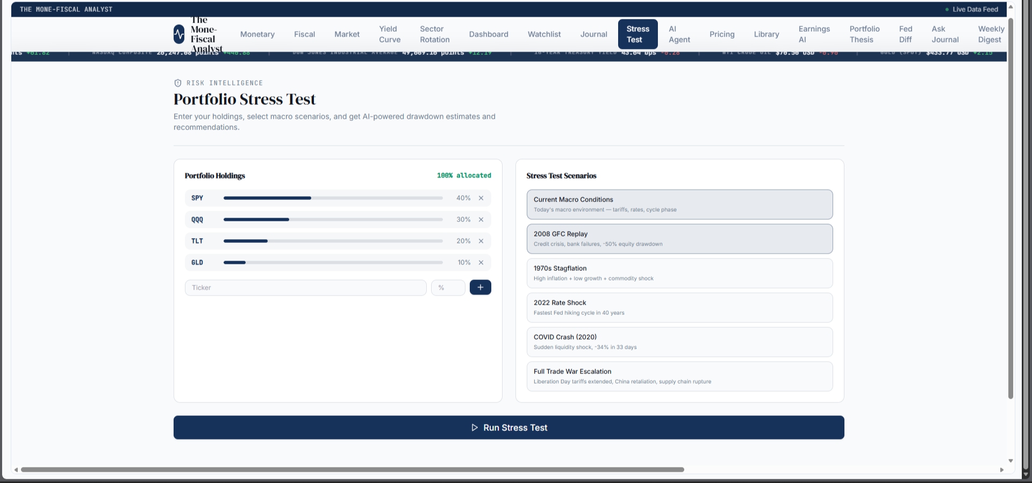
Task: Click the GLD ticker label
Action: coord(197,263)
